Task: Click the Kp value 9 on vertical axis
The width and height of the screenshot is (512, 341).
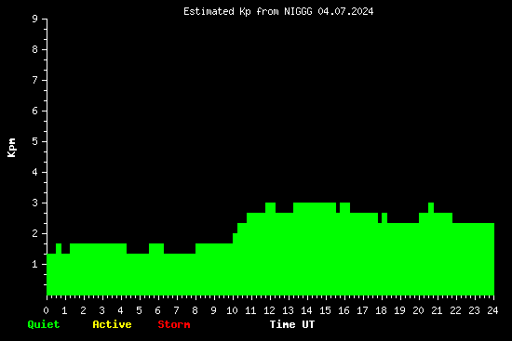Action: (x=35, y=20)
